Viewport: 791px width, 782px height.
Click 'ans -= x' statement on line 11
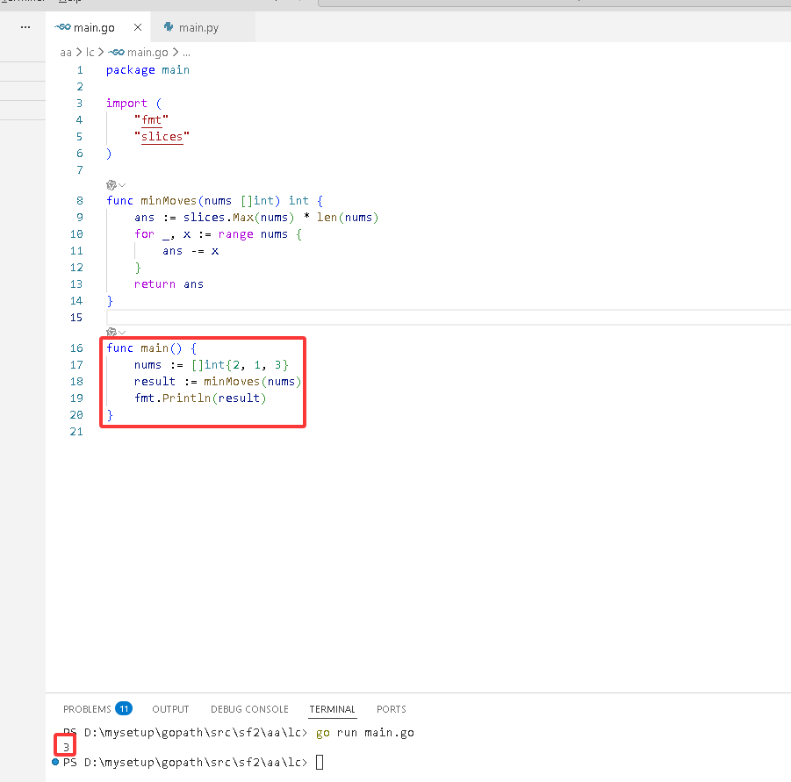pos(191,251)
